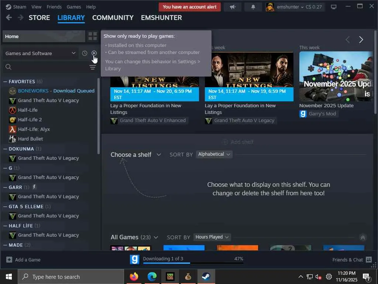Screen dimensions: 378x284
Task: Click the Windows Start button
Action: tap(9, 277)
